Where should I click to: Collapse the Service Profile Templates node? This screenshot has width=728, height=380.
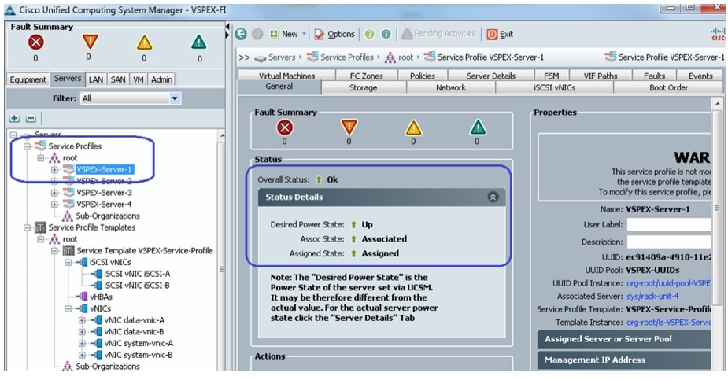tap(27, 227)
